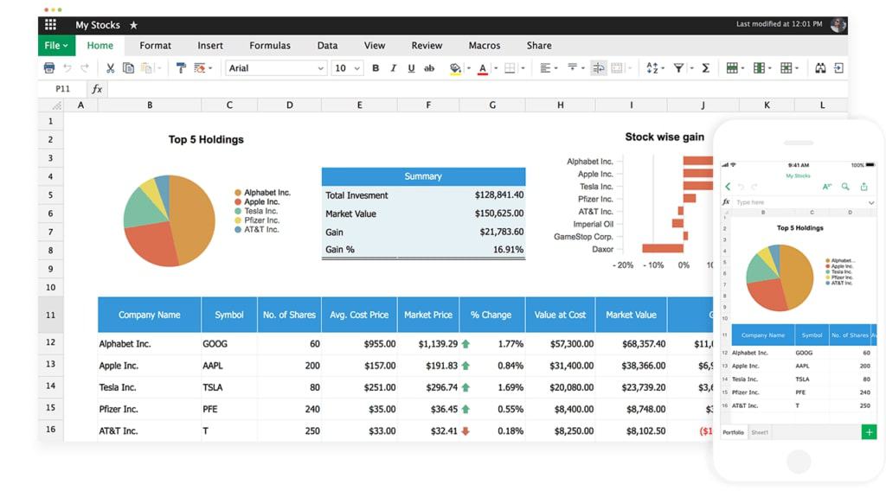
Task: Expand the Paste options arrow
Action: pyautogui.click(x=159, y=68)
